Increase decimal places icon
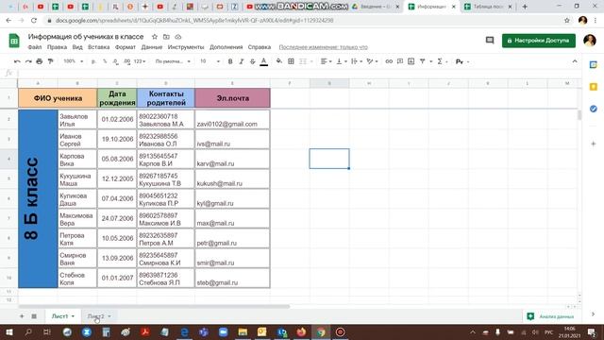This screenshot has height=340, width=604. pos(126,61)
